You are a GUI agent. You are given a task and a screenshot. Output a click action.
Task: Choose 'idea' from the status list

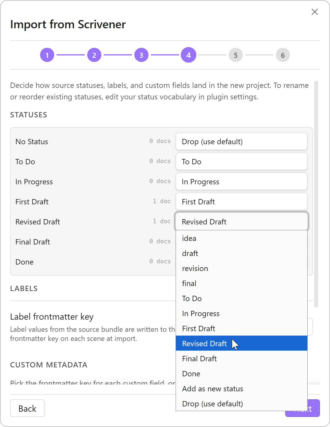click(x=242, y=238)
